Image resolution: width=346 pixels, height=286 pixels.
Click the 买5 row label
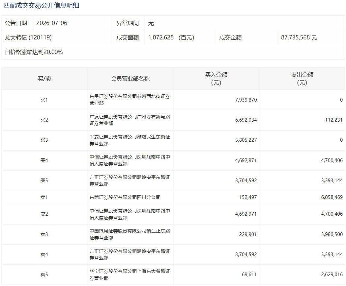point(44,180)
